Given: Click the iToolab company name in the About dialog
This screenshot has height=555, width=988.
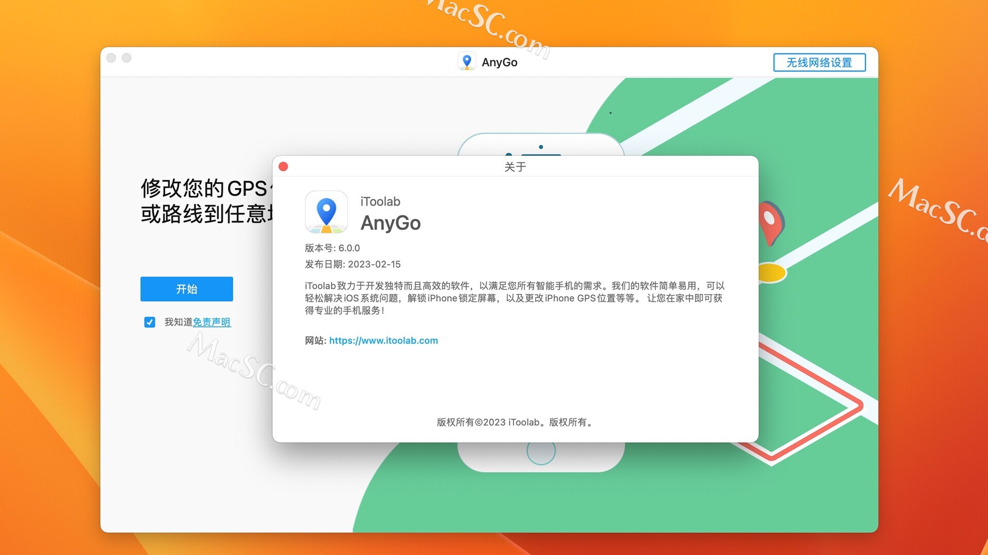Looking at the screenshot, I should (x=380, y=201).
